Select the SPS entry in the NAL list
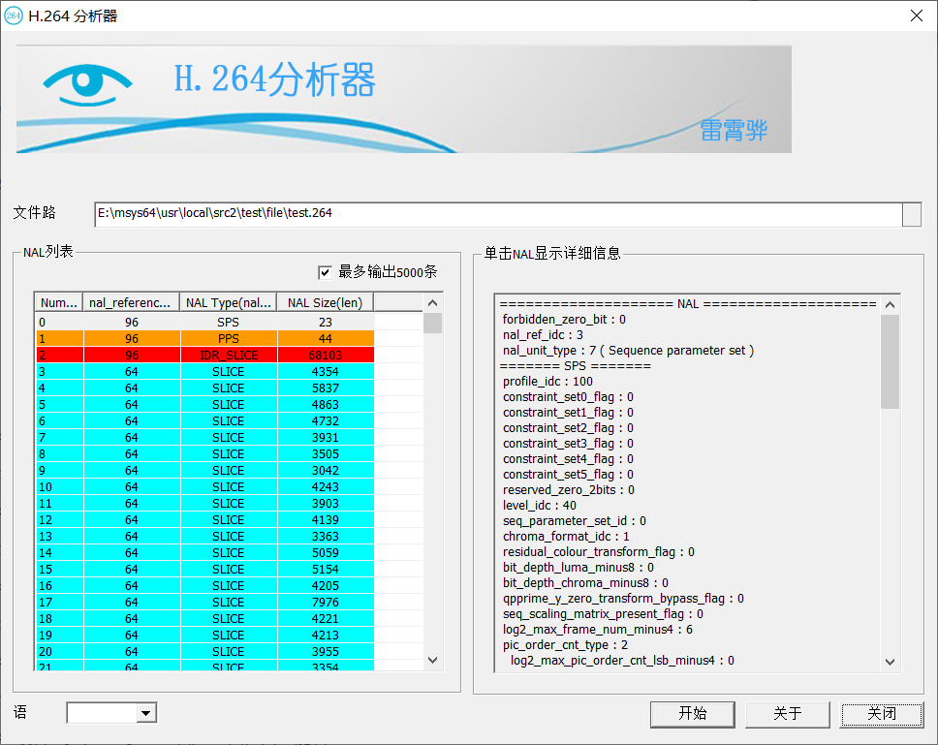Screen dimensions: 938x745 227,321
